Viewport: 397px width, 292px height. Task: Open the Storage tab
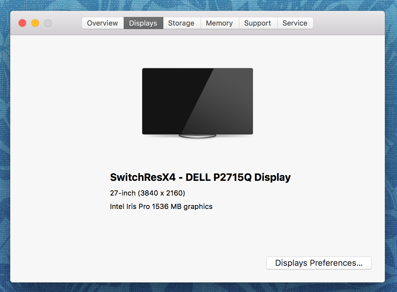pos(182,23)
